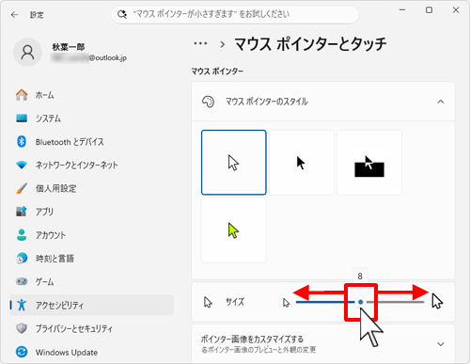Select the white mouse pointer style
This screenshot has height=364, width=470.
pos(234,163)
